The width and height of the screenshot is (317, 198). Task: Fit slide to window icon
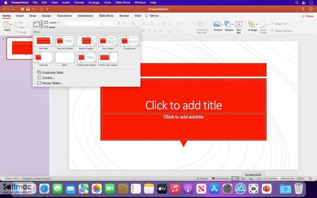coord(310,179)
